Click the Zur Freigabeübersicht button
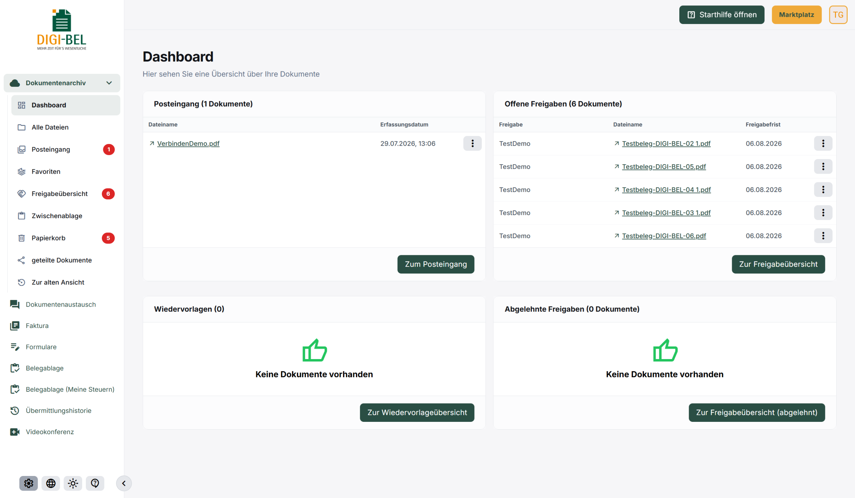Viewport: 855px width, 498px height. pos(778,264)
